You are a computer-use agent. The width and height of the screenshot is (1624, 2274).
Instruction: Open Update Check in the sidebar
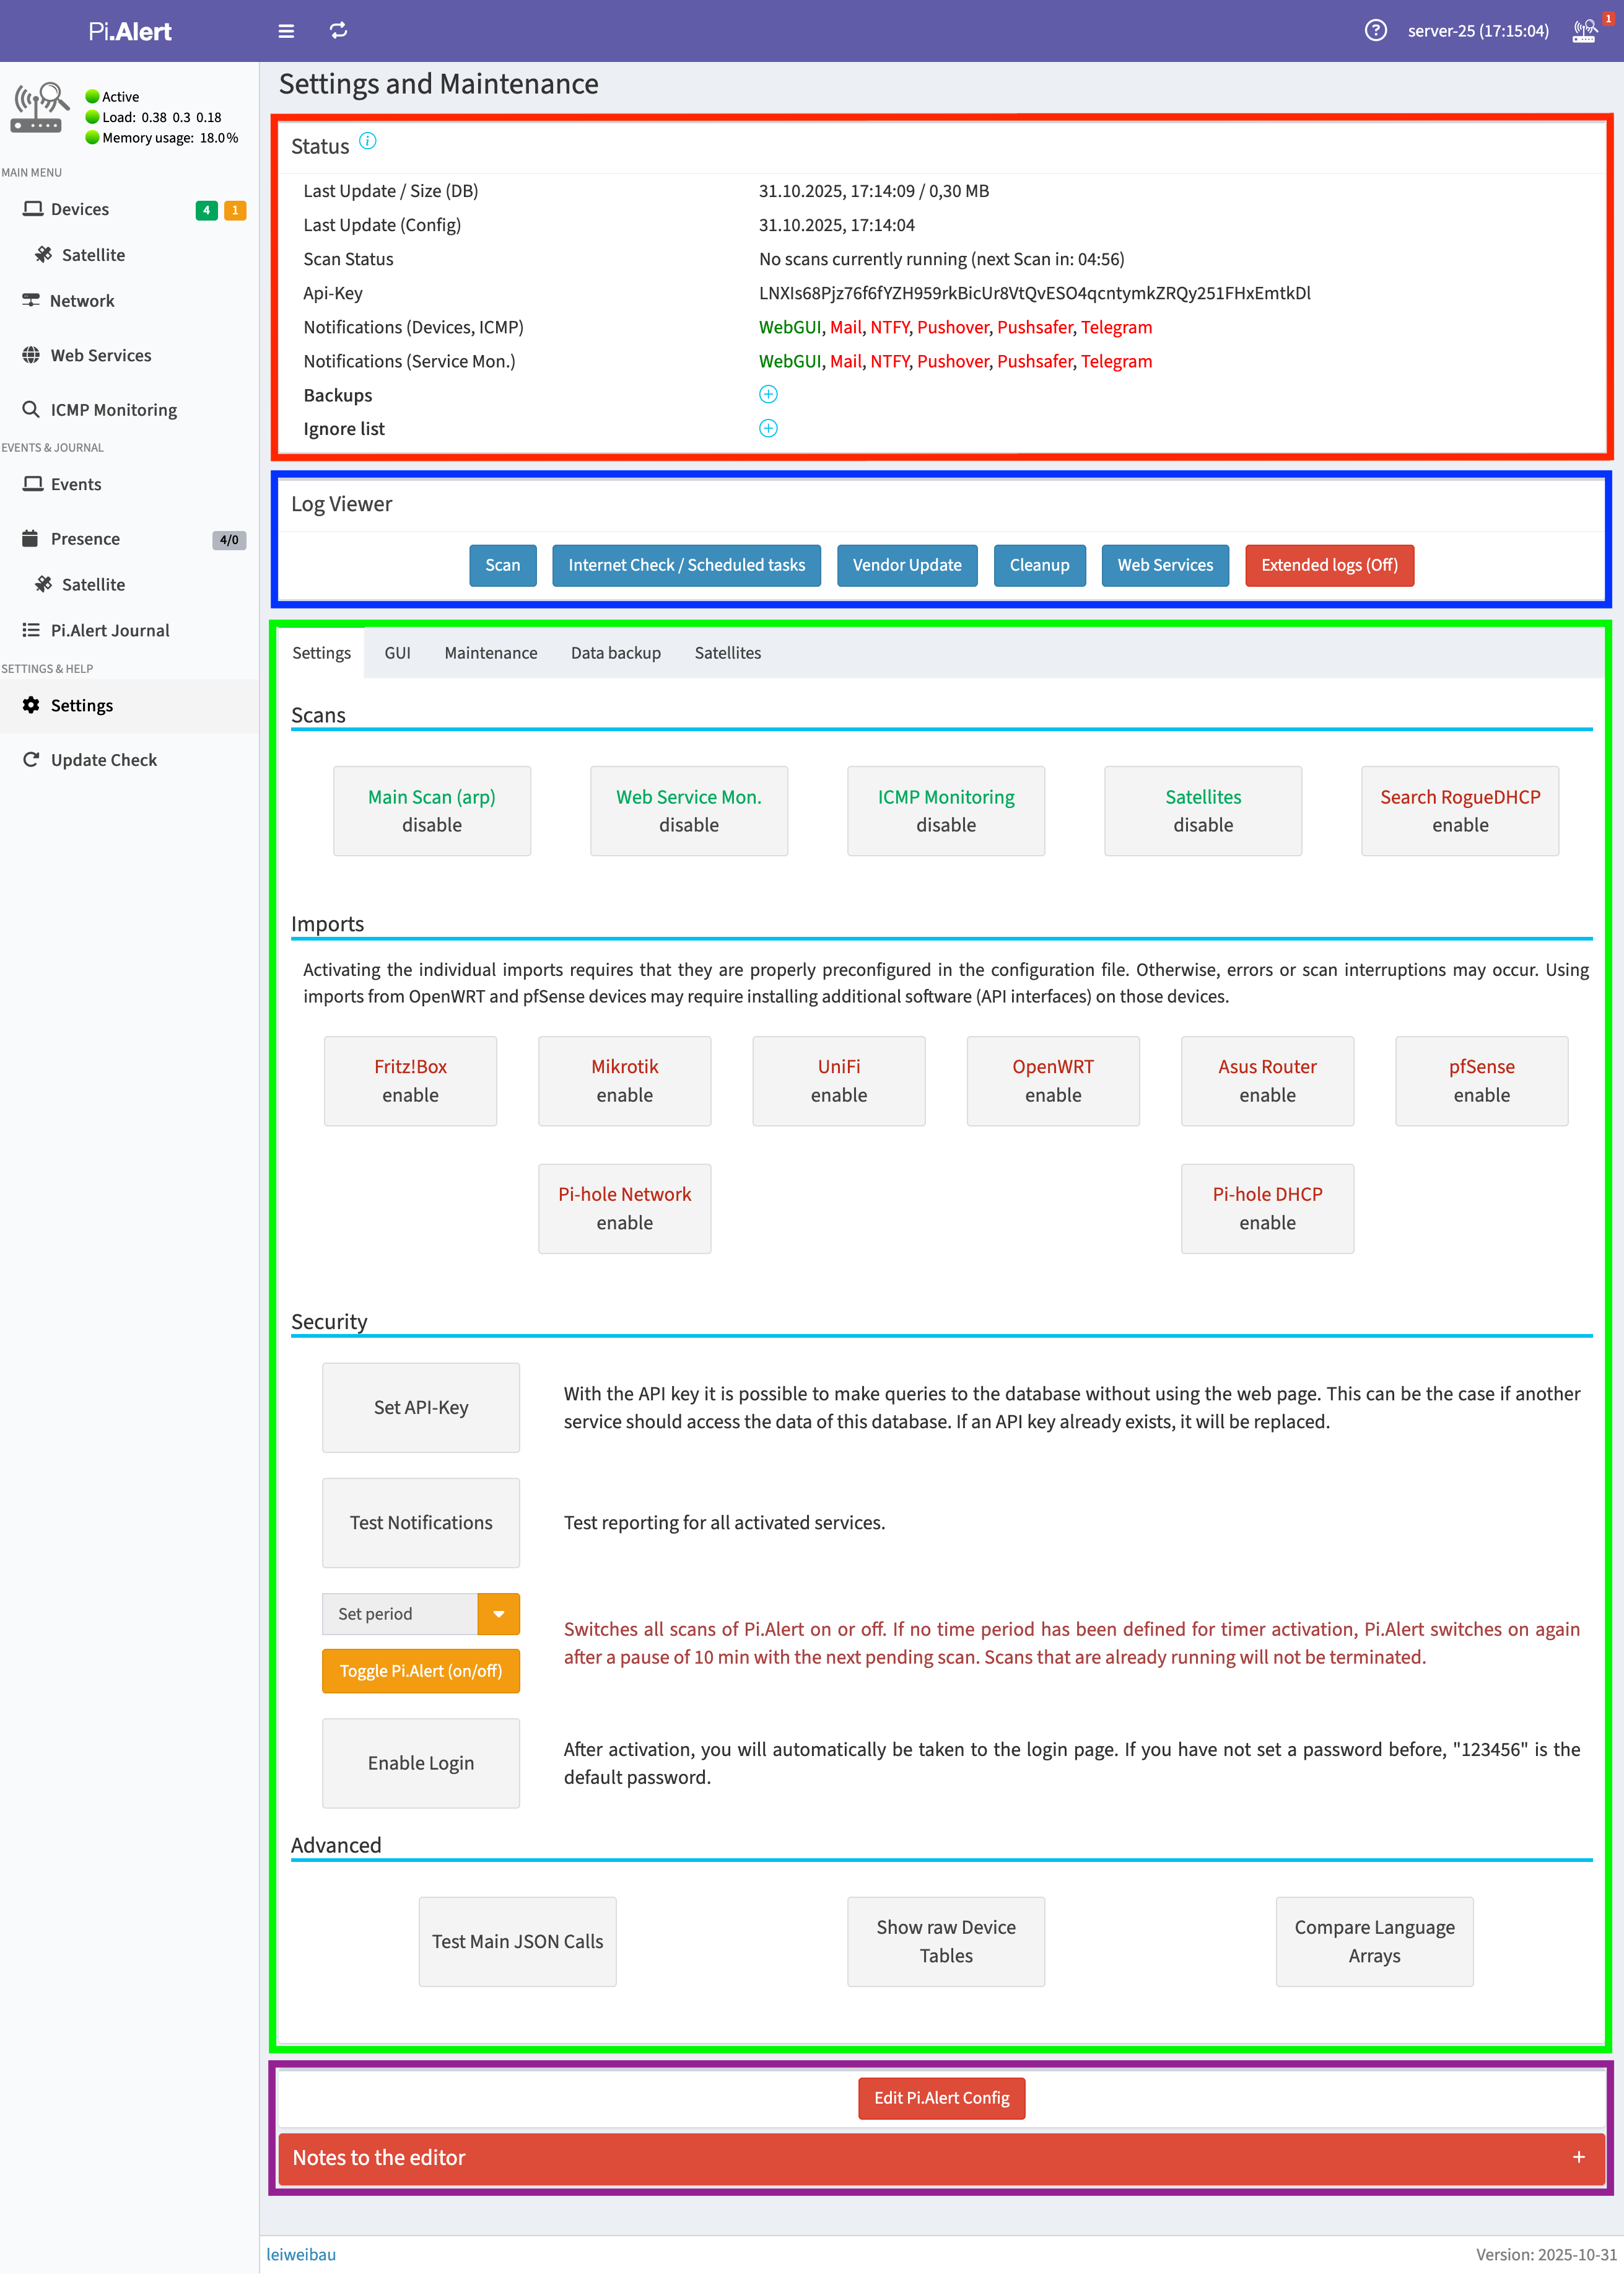pos(104,760)
